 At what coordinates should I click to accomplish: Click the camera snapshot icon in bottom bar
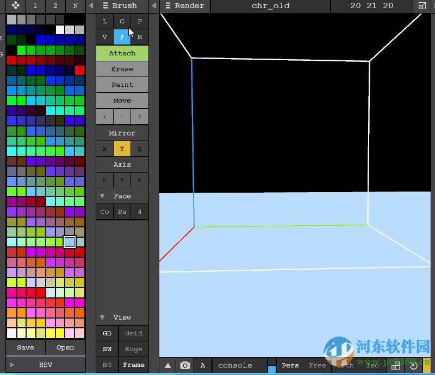click(x=185, y=365)
